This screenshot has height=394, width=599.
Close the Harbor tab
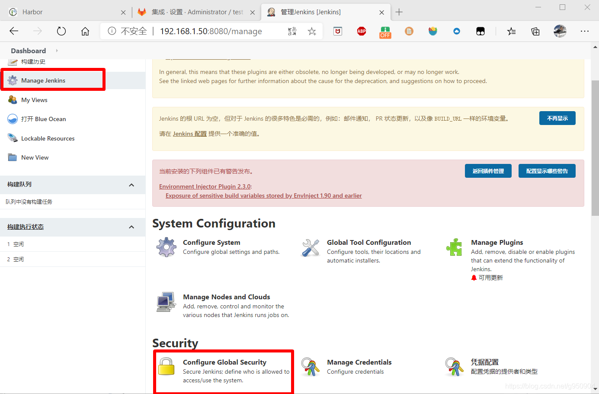pyautogui.click(x=123, y=13)
